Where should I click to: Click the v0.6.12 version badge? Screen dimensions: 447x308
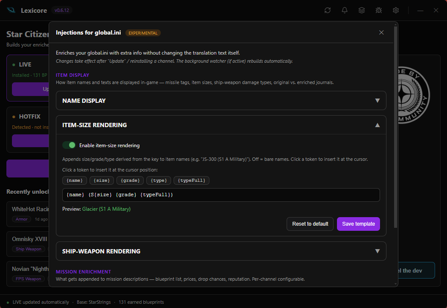click(x=62, y=10)
